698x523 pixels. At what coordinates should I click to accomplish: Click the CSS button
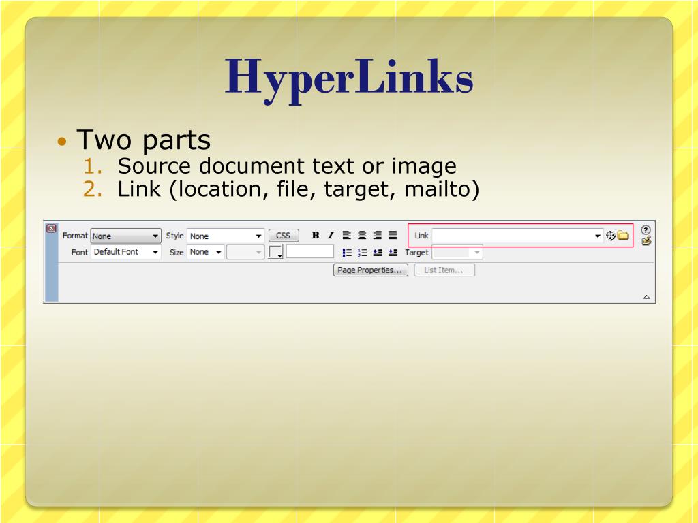pyautogui.click(x=284, y=236)
